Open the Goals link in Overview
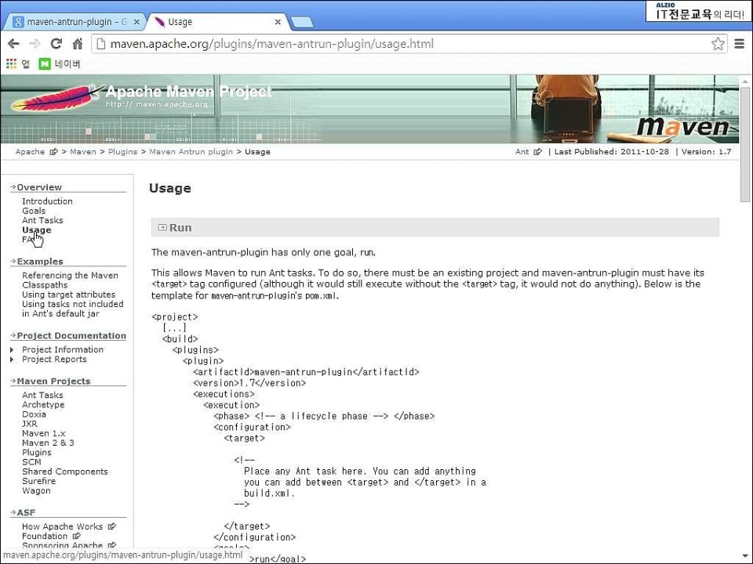Image resolution: width=753 pixels, height=564 pixels. 34,211
